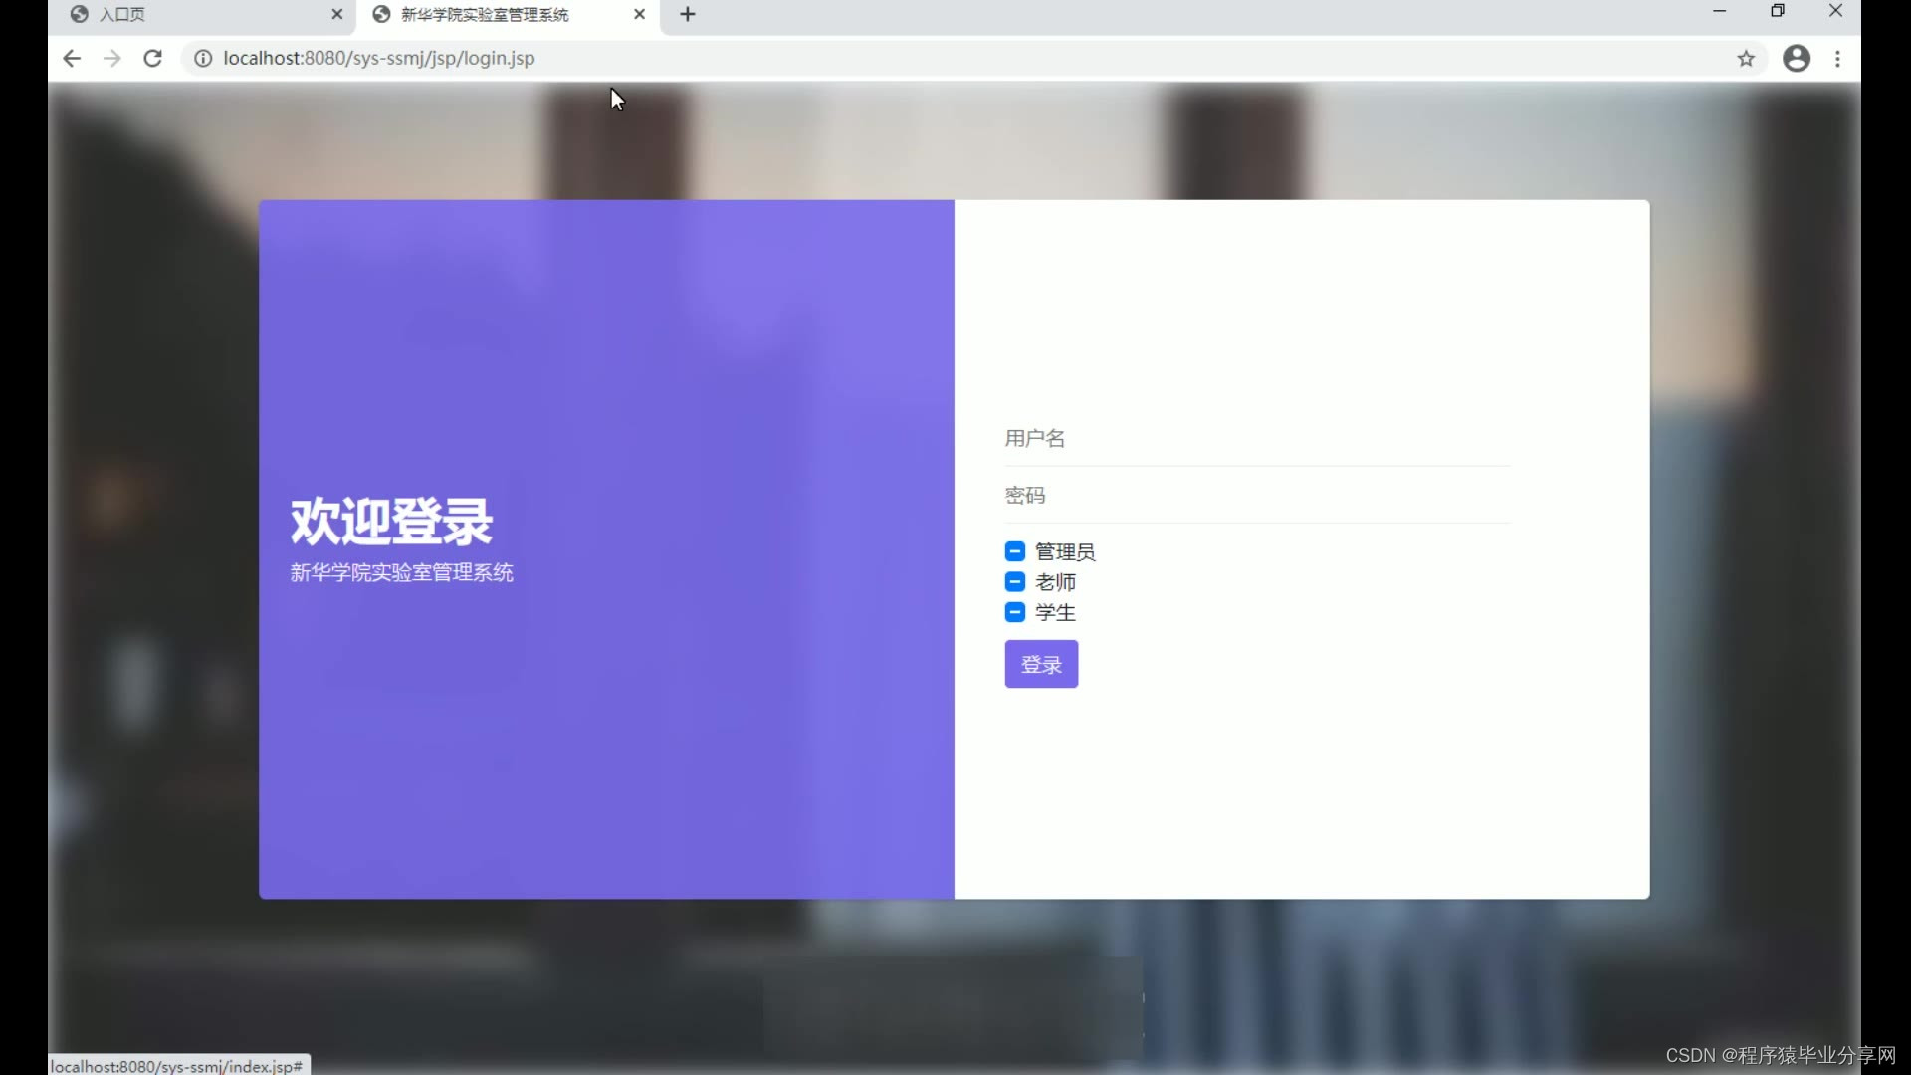Open the site information icon in address bar
Image resolution: width=1911 pixels, height=1075 pixels.
tap(203, 59)
